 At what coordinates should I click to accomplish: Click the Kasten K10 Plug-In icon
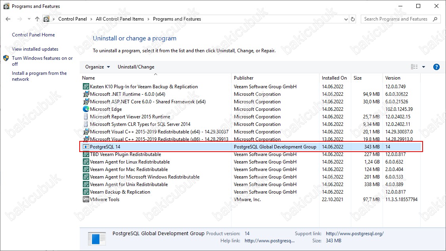pyautogui.click(x=86, y=87)
